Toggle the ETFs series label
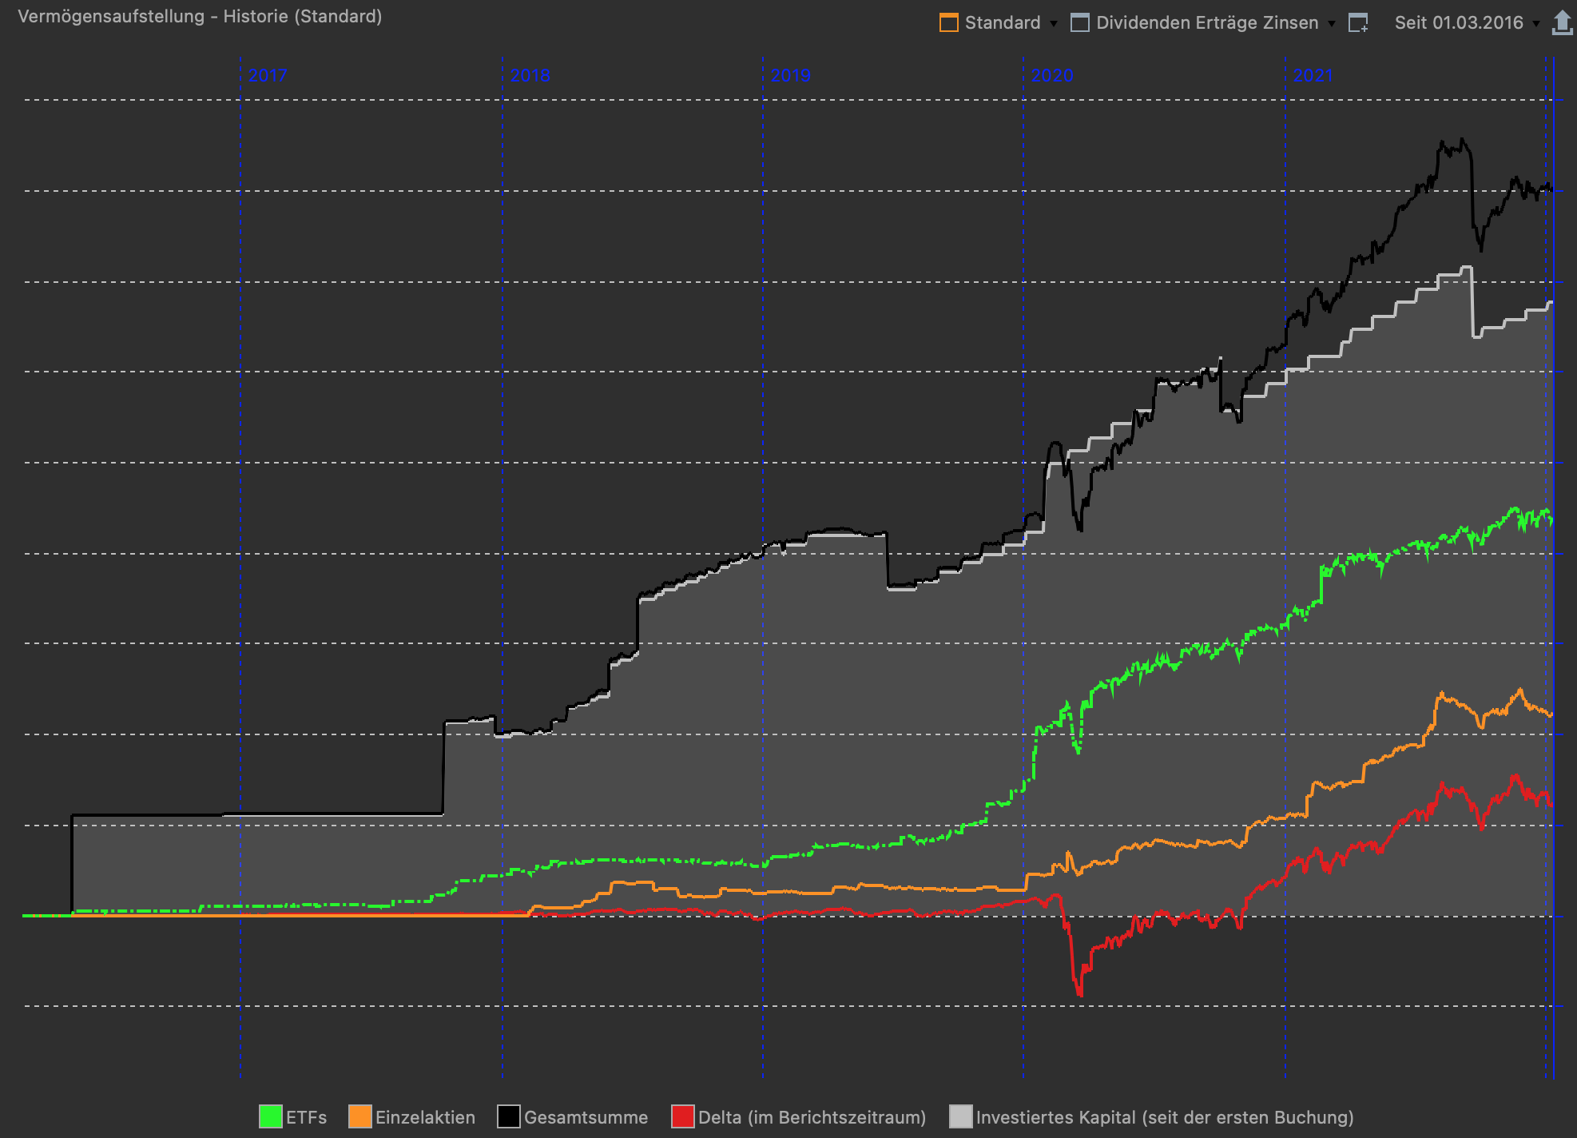Screen dimensions: 1577x1138 (x=307, y=1117)
